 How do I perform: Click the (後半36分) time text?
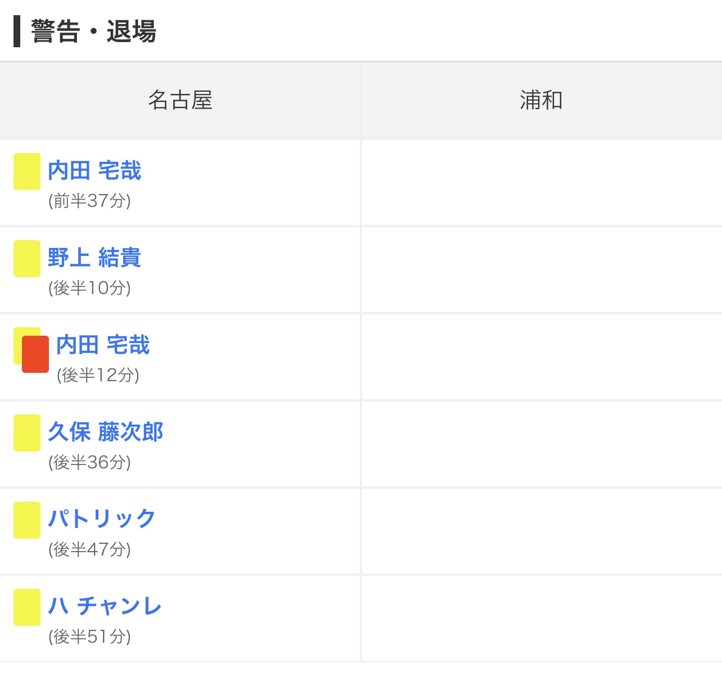coord(90,462)
